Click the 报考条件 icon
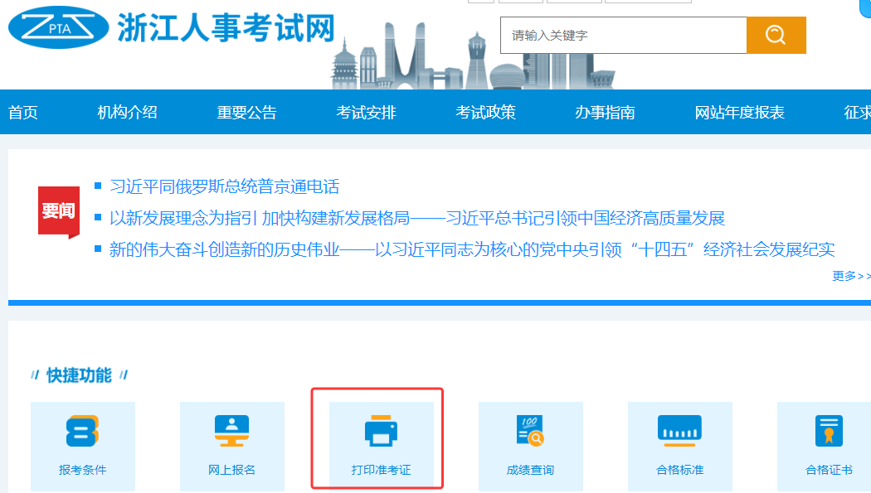This screenshot has width=871, height=493. pyautogui.click(x=83, y=431)
